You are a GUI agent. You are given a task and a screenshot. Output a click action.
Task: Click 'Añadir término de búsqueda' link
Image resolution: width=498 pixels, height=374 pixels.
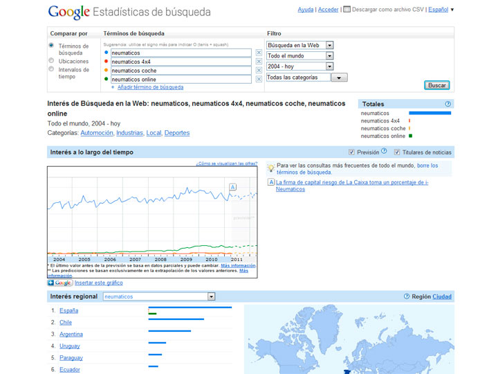pos(150,87)
